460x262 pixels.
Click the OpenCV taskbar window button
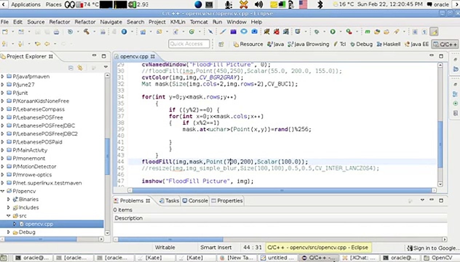(x=439, y=258)
